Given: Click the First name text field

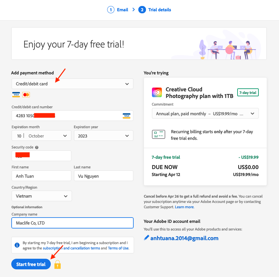Looking at the screenshot, I should coord(41,176).
